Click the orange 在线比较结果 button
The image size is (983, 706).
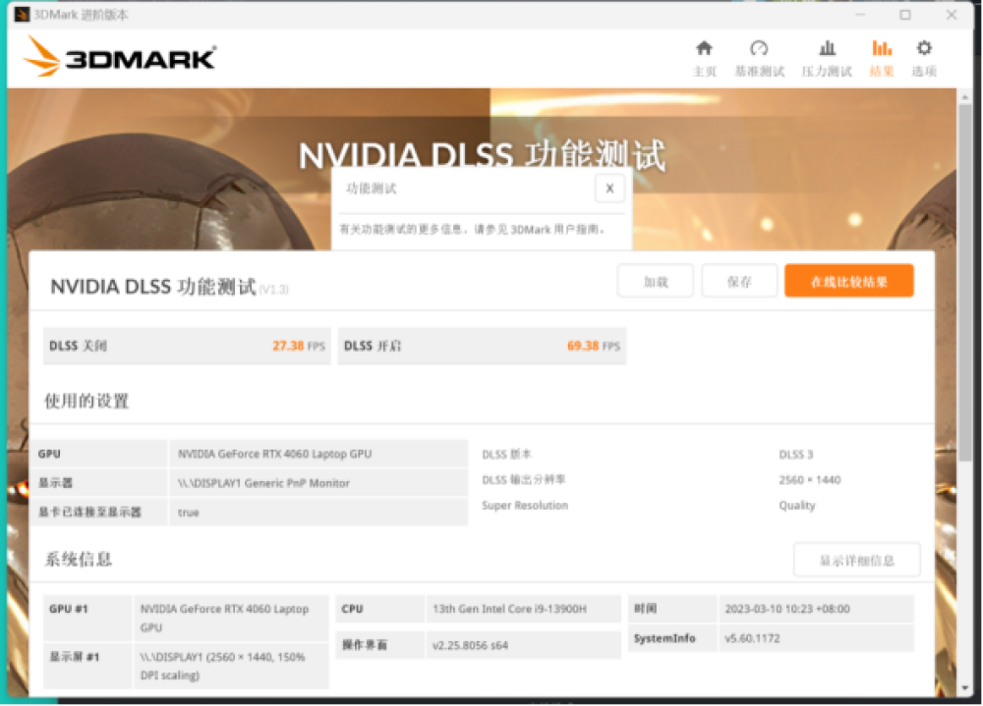pos(848,282)
